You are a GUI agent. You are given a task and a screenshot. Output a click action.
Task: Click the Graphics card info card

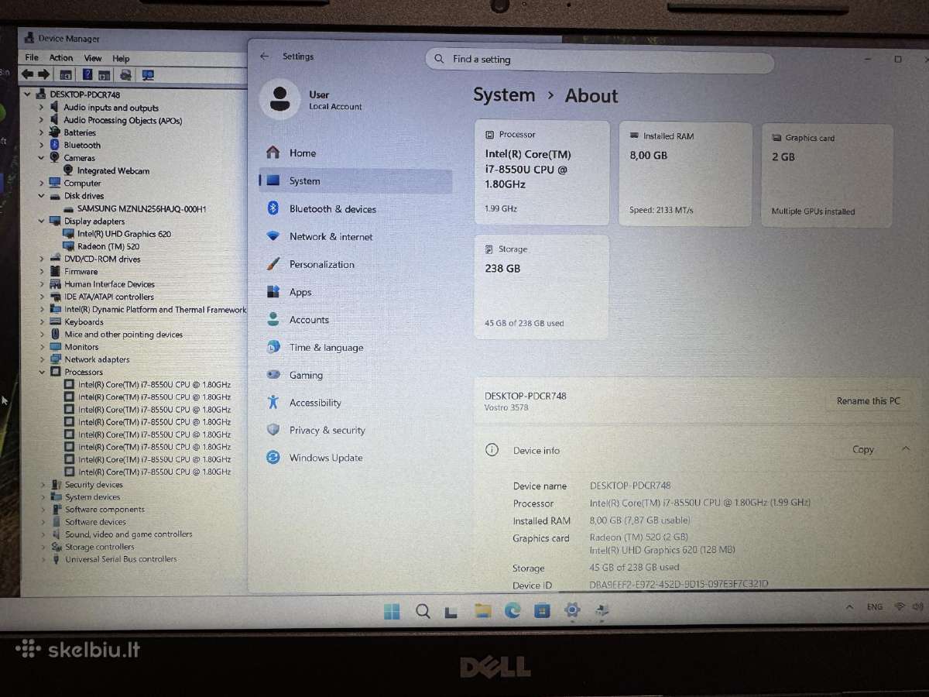coord(827,176)
